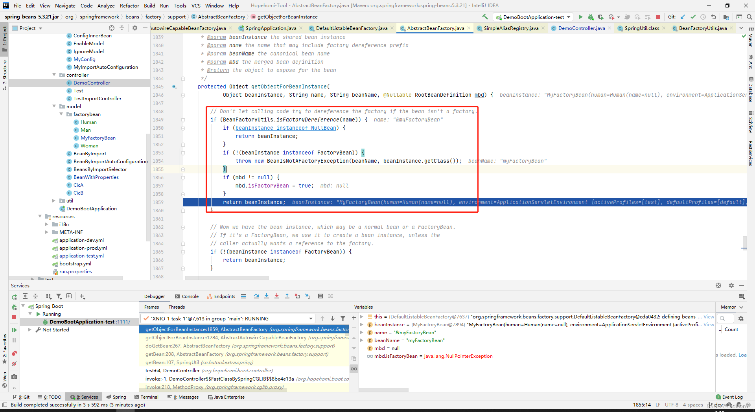Add a new watch with the Variables plus icon

coord(354,318)
